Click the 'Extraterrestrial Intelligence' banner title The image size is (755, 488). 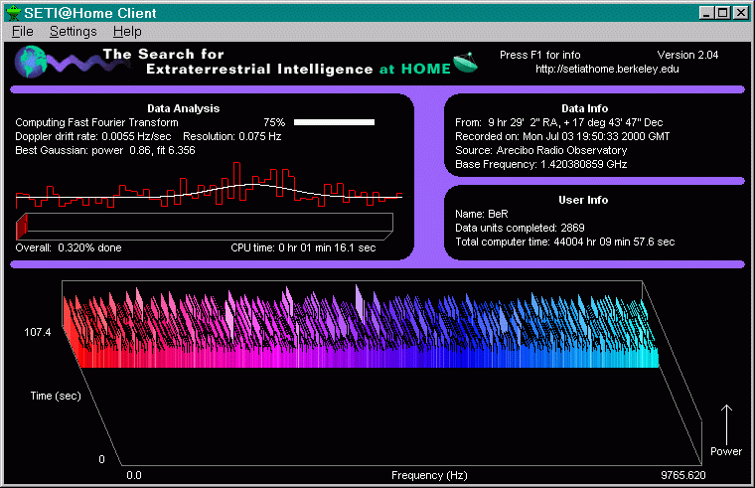click(259, 70)
